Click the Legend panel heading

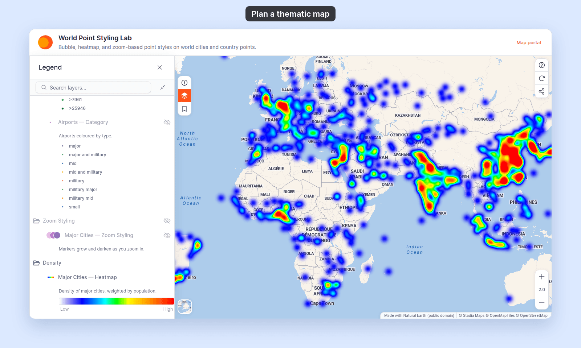[50, 67]
